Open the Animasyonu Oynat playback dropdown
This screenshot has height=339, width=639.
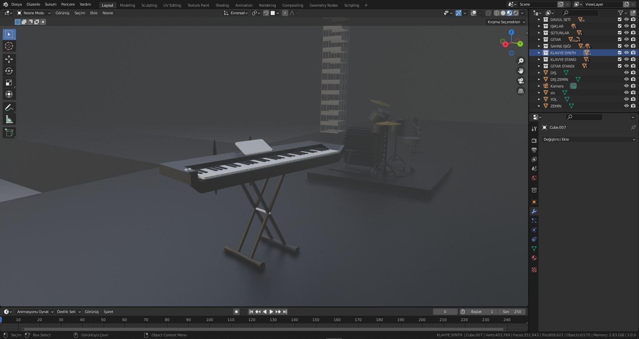pos(35,312)
